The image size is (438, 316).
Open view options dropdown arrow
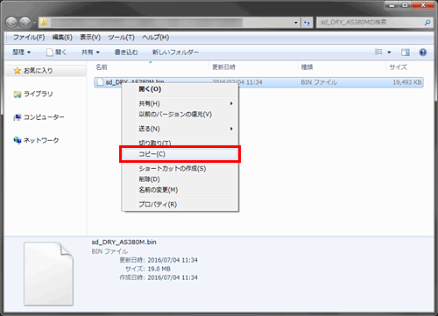(x=389, y=53)
